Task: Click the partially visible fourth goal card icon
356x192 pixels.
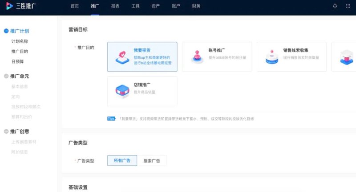Action: 347,57
